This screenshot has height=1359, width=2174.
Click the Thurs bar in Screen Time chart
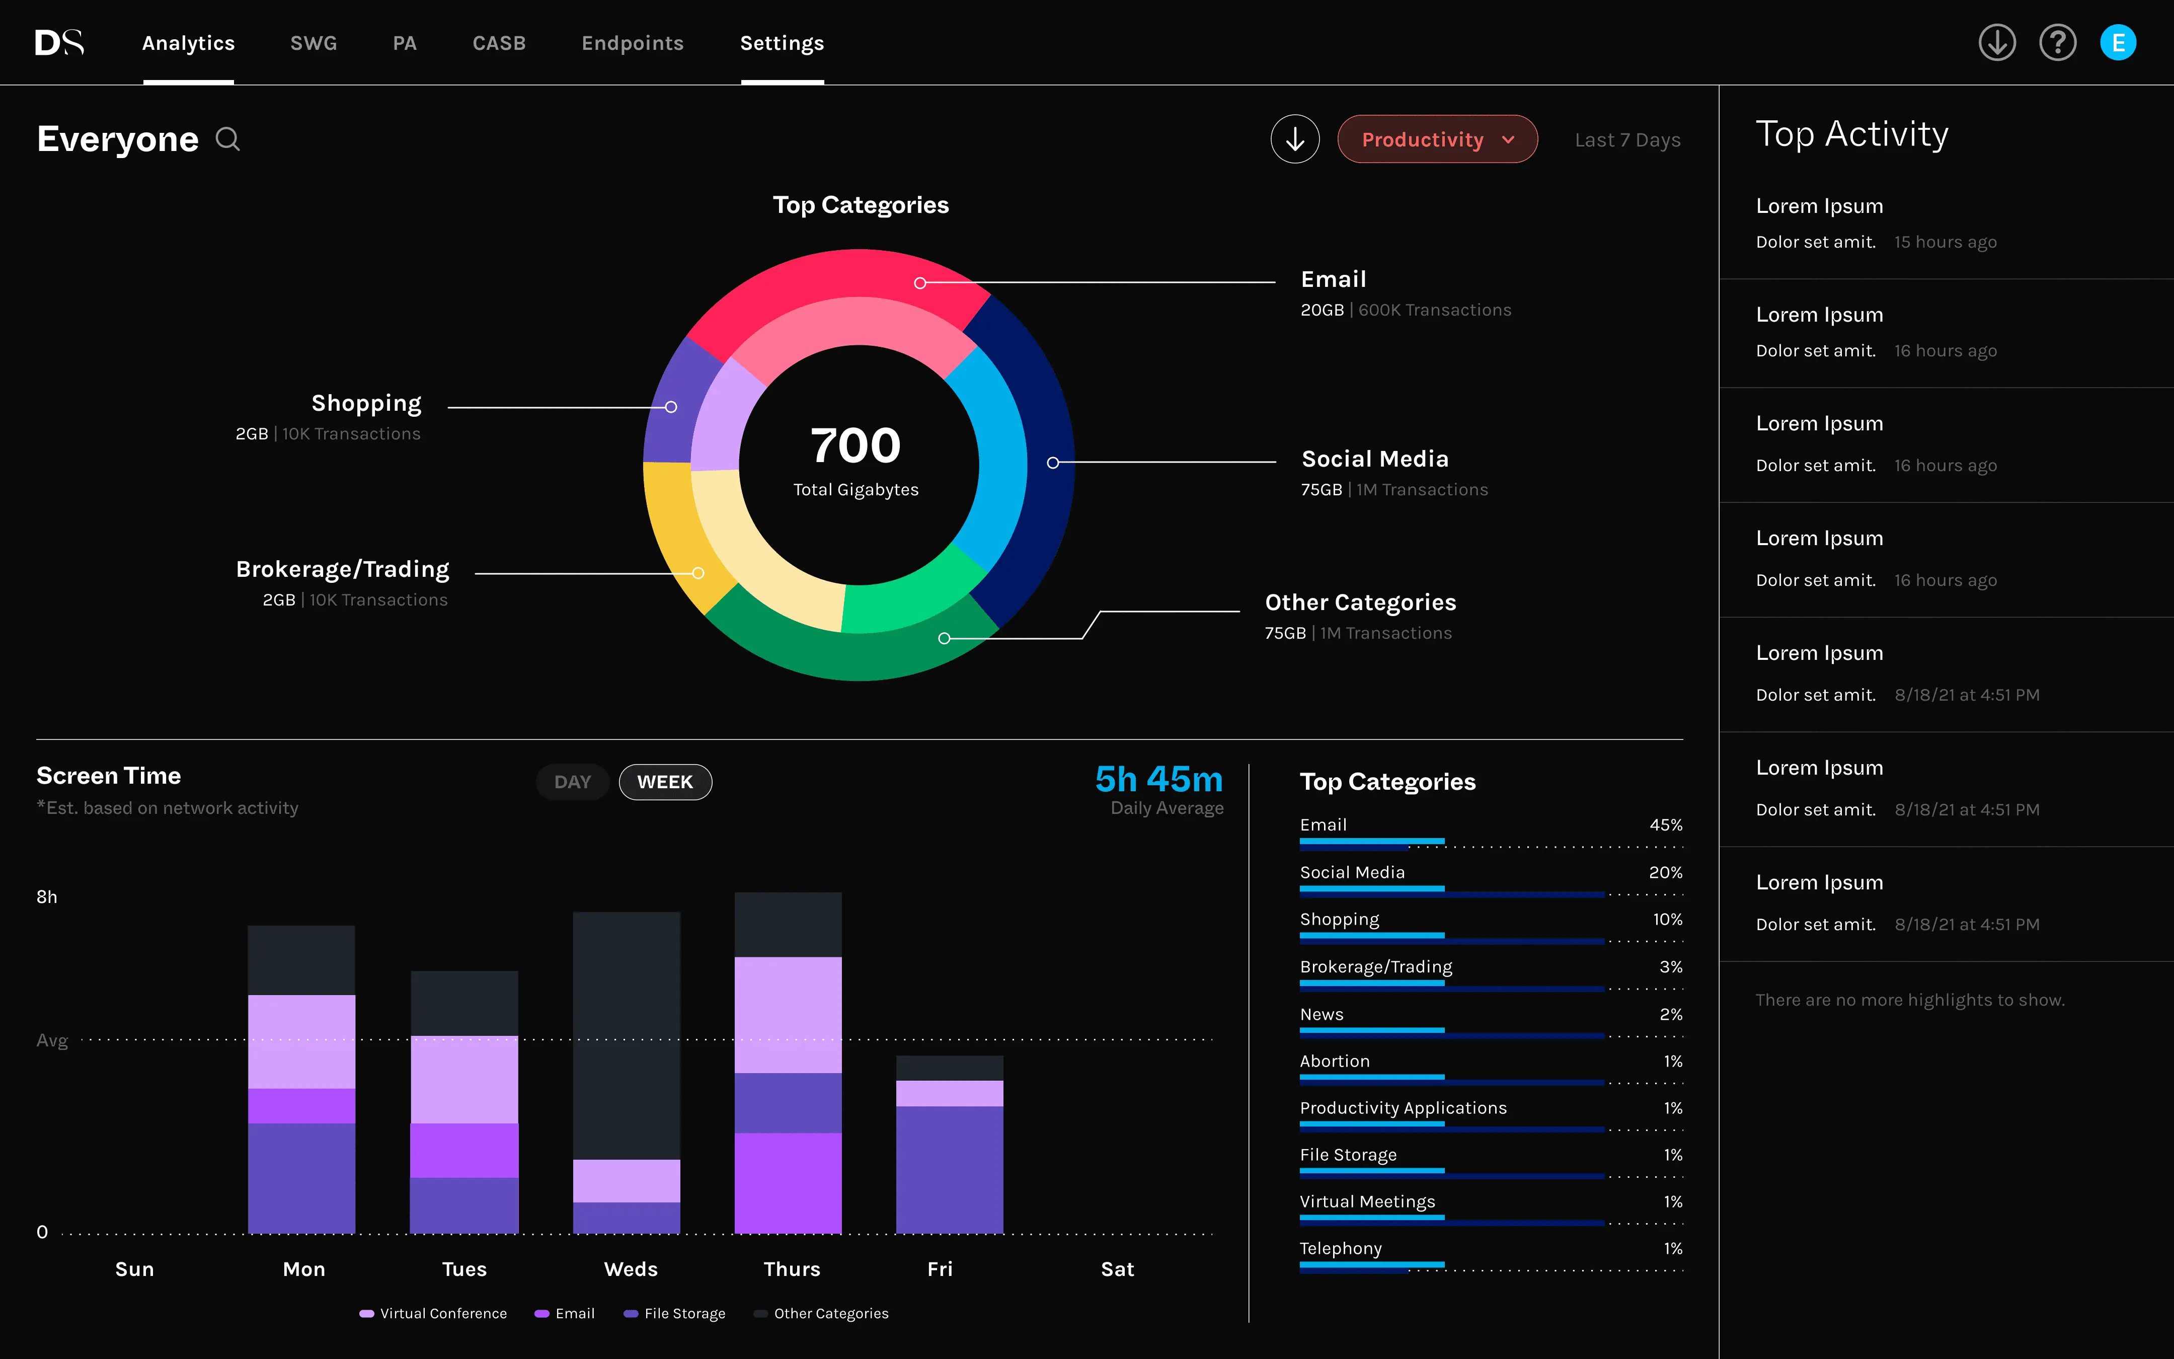788,1063
